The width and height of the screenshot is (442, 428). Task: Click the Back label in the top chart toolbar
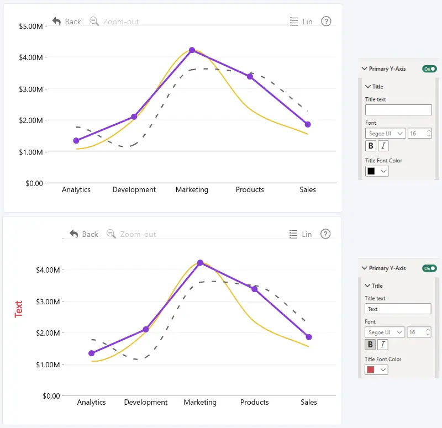(x=73, y=22)
